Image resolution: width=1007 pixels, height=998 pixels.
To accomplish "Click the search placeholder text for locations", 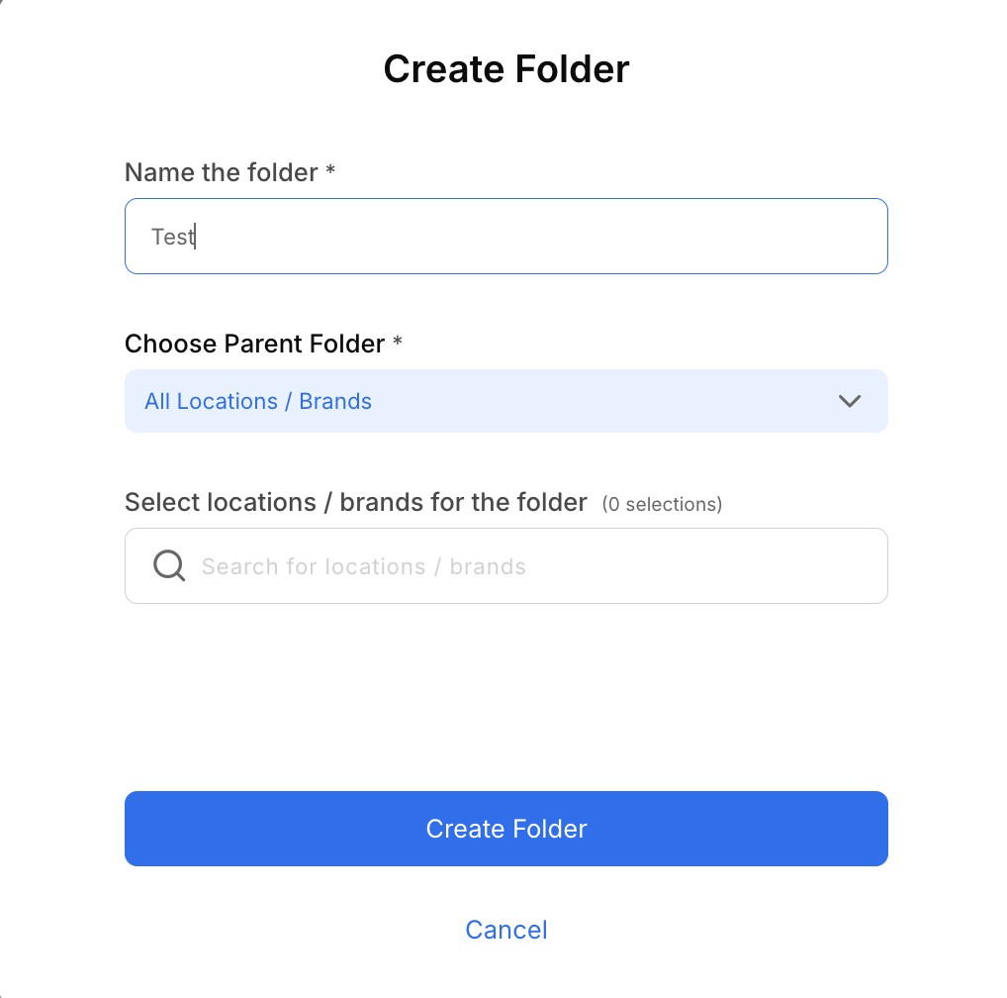I will click(x=363, y=567).
